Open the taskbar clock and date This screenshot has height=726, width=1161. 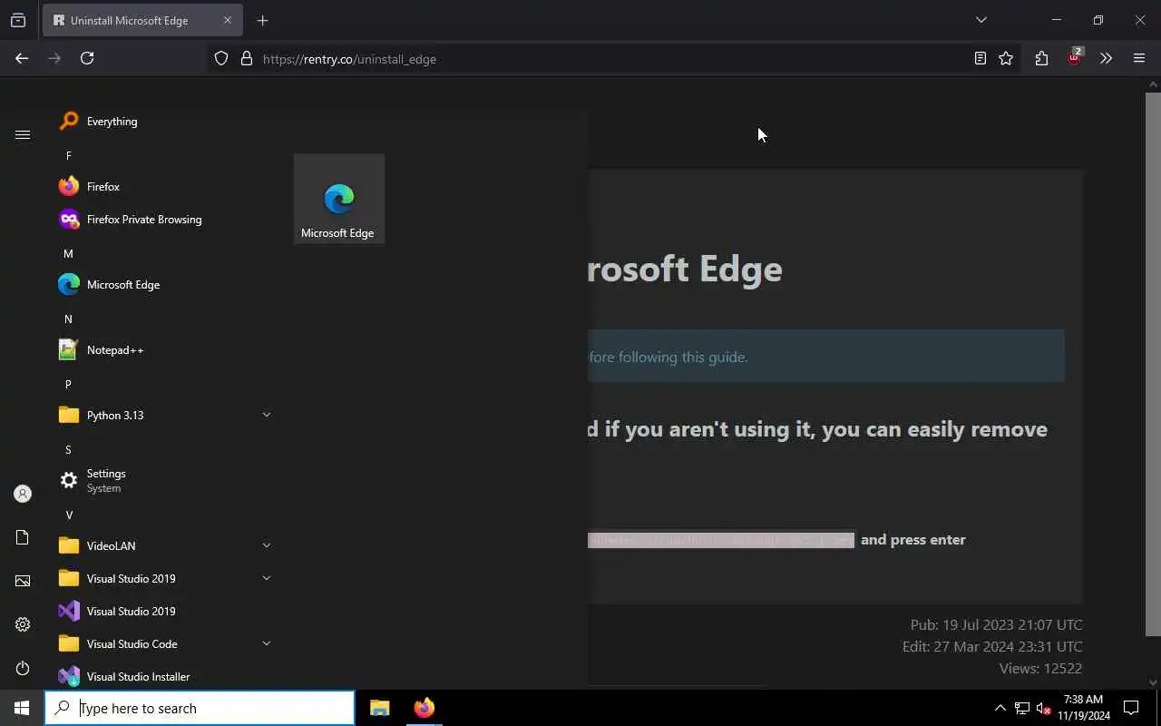pyautogui.click(x=1082, y=708)
